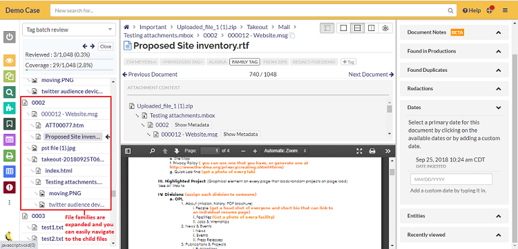Open the three-dot more options in sidebar

coord(10,202)
